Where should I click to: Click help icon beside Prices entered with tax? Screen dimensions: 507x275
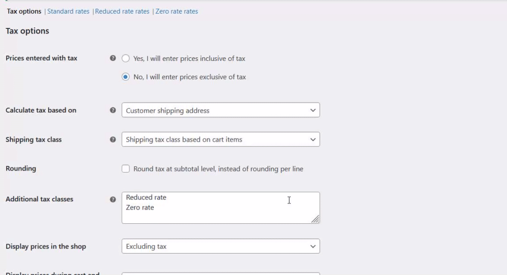click(113, 58)
